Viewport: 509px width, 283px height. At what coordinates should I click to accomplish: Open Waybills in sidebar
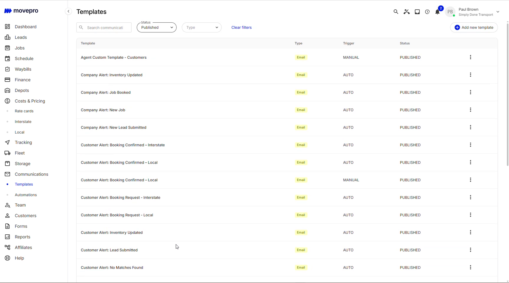point(23,69)
